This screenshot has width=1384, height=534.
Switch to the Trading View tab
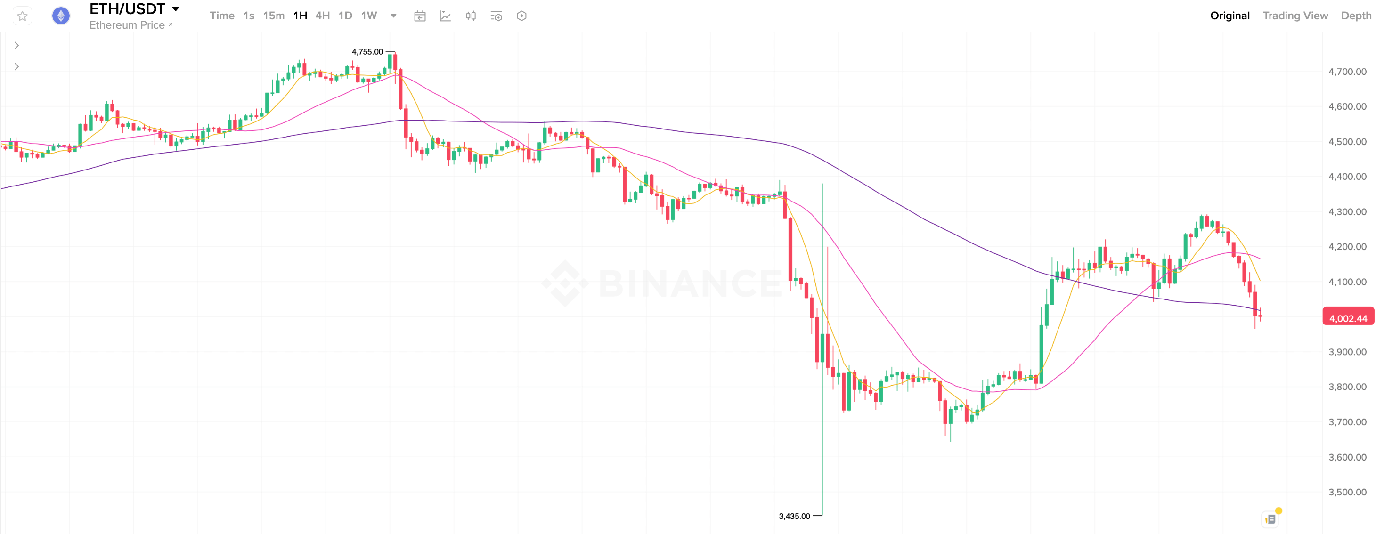[1295, 16]
